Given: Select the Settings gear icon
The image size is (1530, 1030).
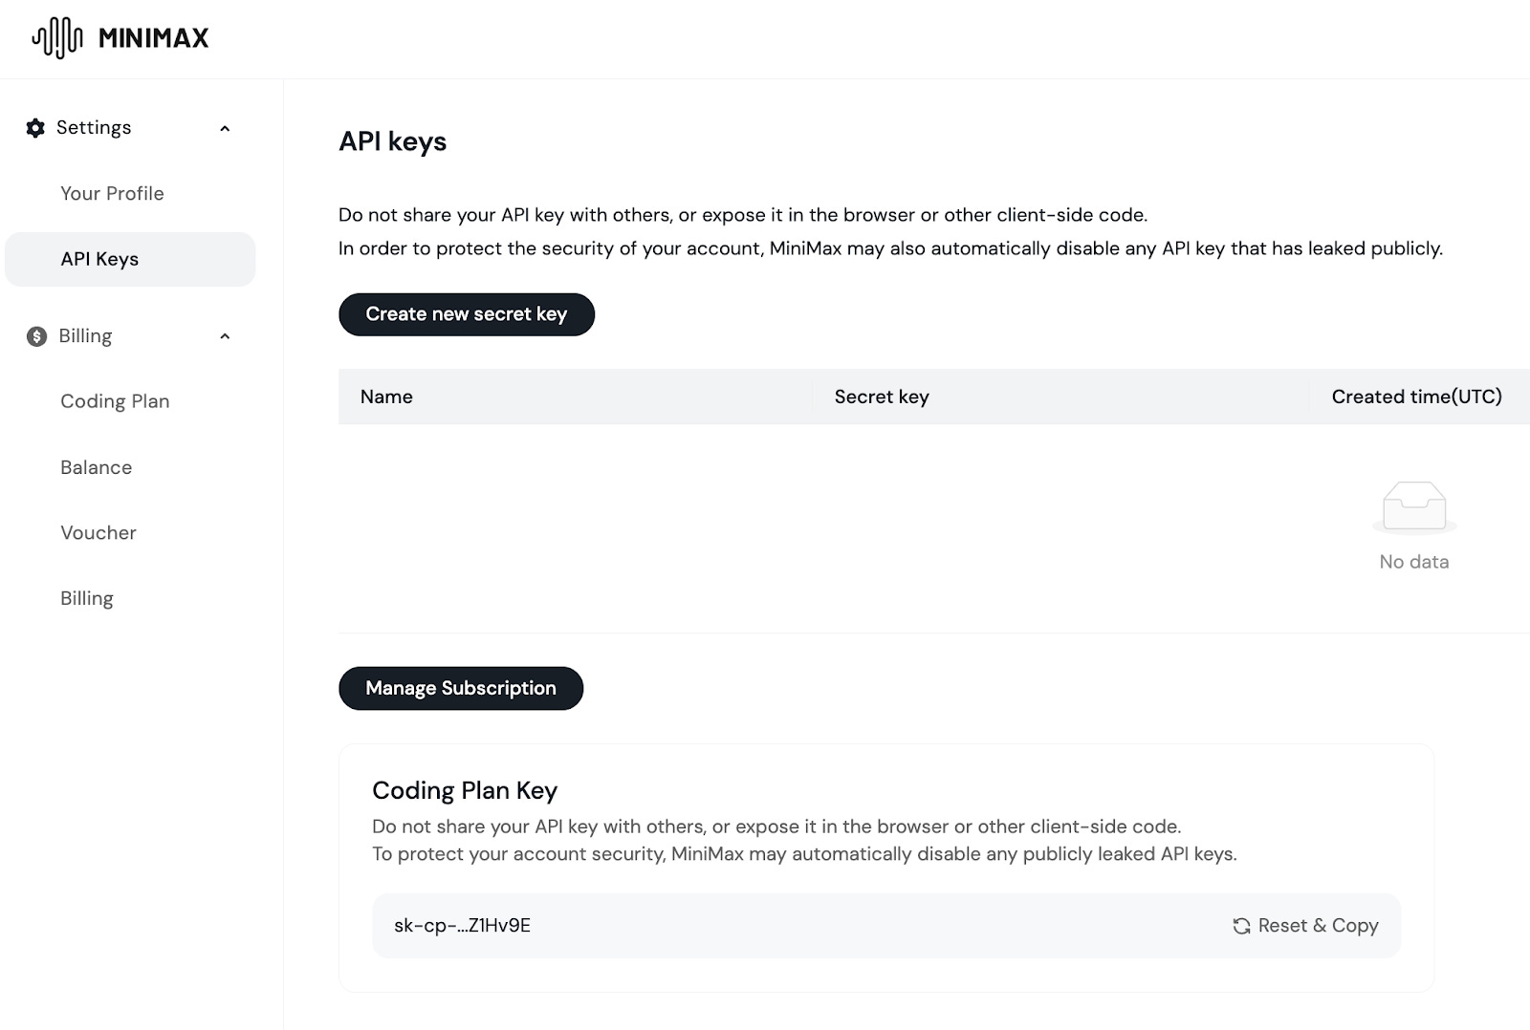Looking at the screenshot, I should pos(35,127).
